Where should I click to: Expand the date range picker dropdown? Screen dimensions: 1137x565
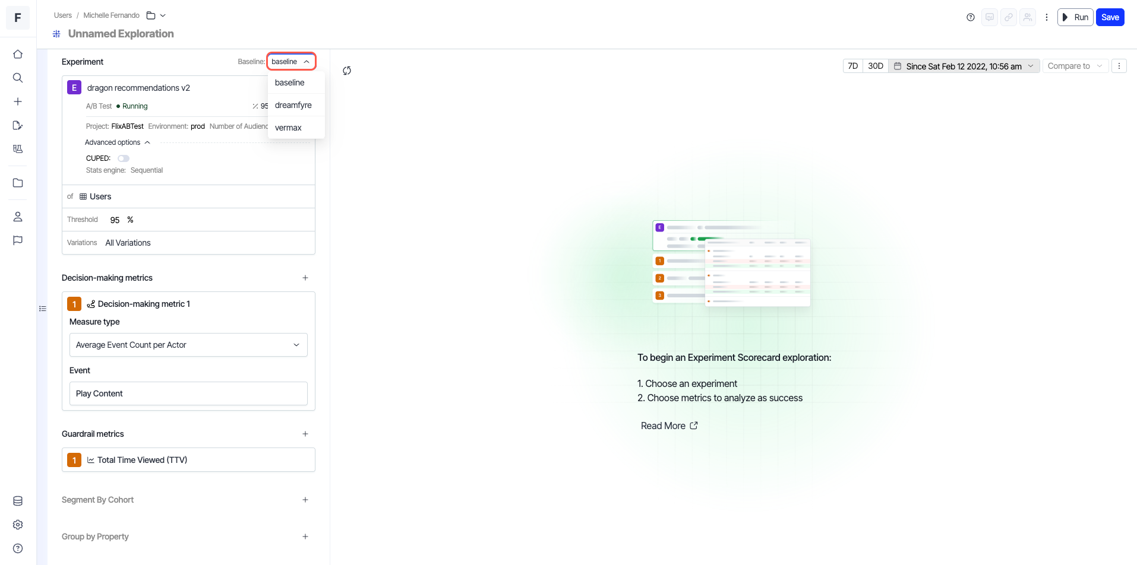click(x=964, y=66)
